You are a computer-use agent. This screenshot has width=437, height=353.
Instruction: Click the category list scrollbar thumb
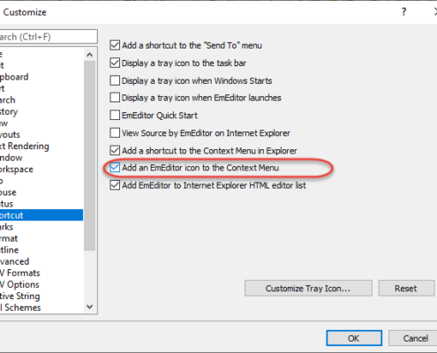(90, 155)
